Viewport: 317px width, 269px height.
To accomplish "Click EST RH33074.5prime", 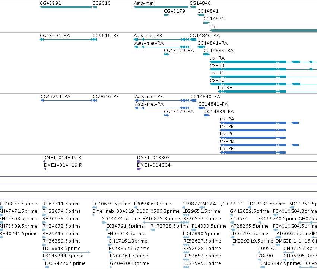I will pyautogui.click(x=61, y=212).
